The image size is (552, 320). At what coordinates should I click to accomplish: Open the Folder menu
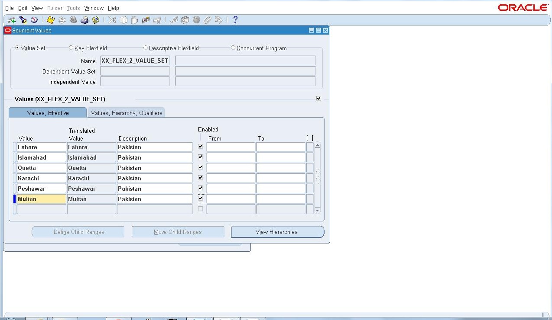(55, 8)
